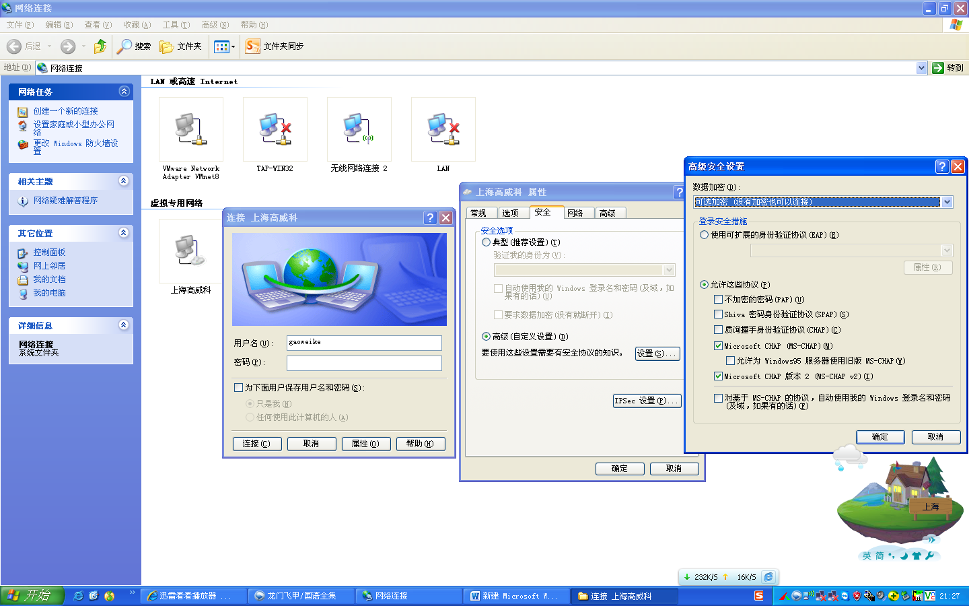Select the LAN connection icon
969x606 pixels.
point(443,129)
